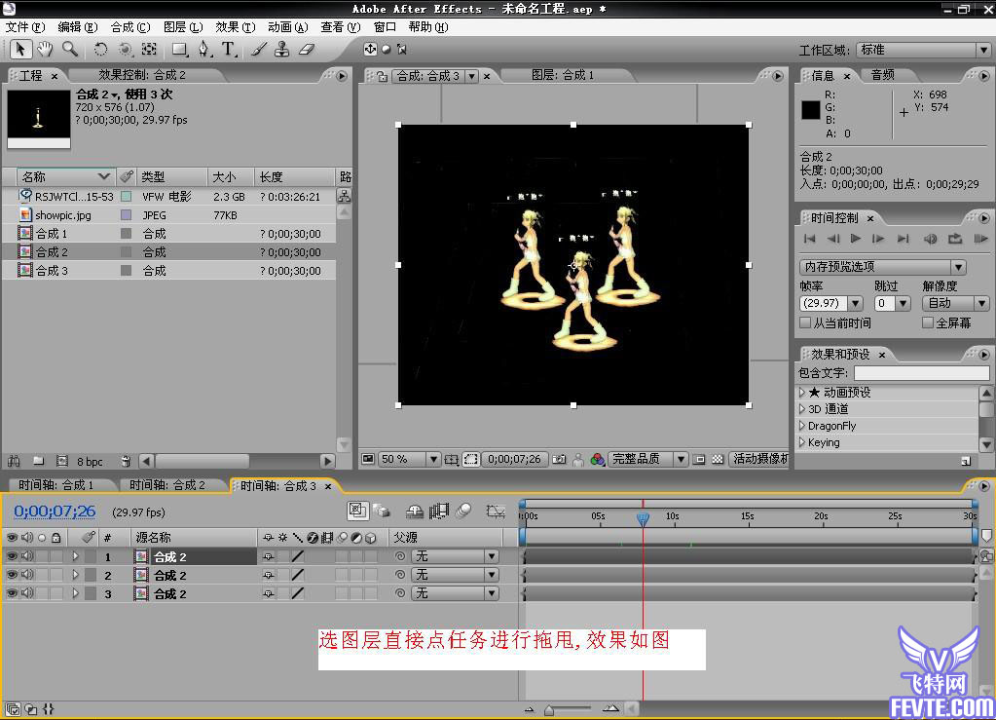The image size is (996, 720).
Task: Open the project flowchart view icon
Action: click(345, 196)
